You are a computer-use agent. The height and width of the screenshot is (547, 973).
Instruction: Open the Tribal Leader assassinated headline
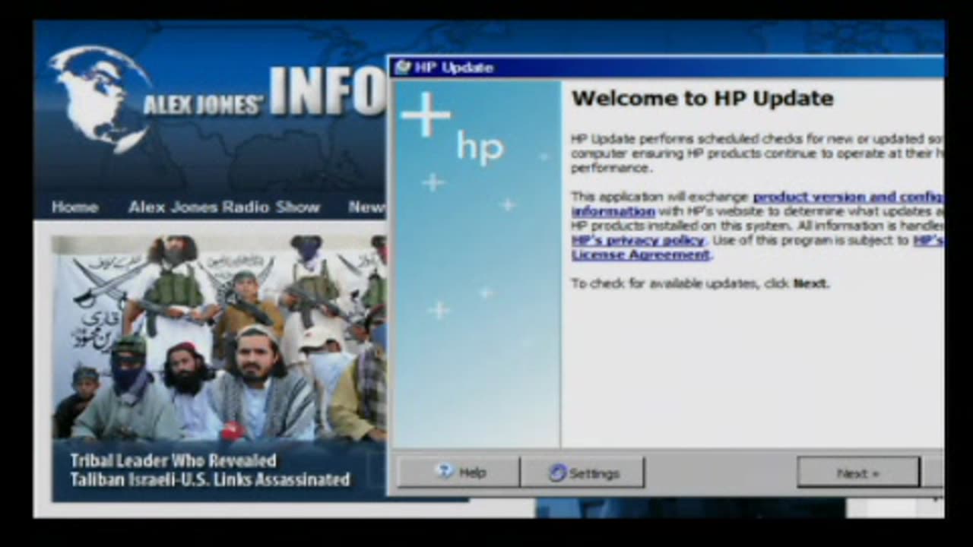210,470
